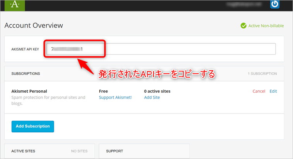The image size is (293, 159).
Task: Click the Active Non-billable status text
Action: 266,26
